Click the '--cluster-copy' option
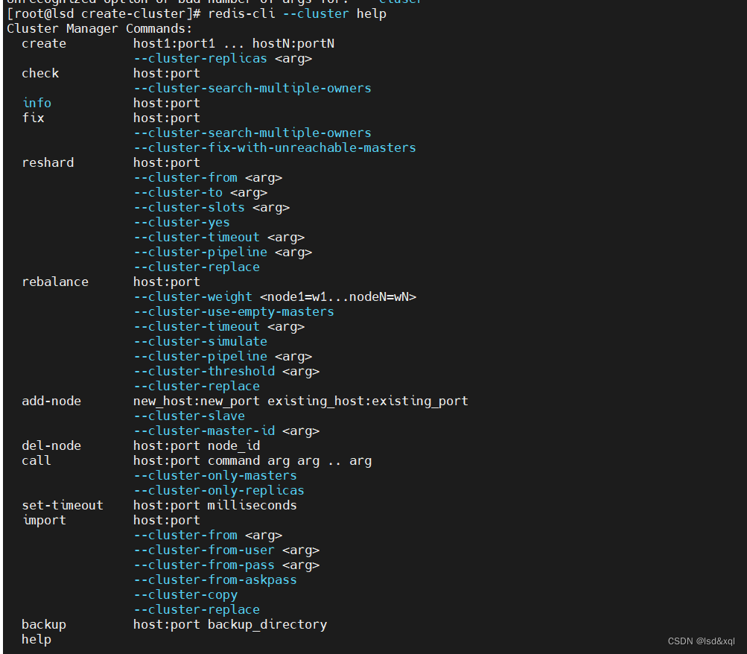747x654 pixels. pyautogui.click(x=185, y=595)
